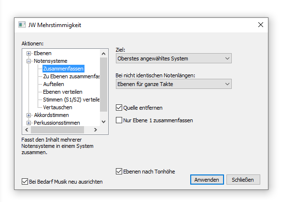This screenshot has height=202, width=281.
Task: Click the Anwenden button
Action: [207, 180]
